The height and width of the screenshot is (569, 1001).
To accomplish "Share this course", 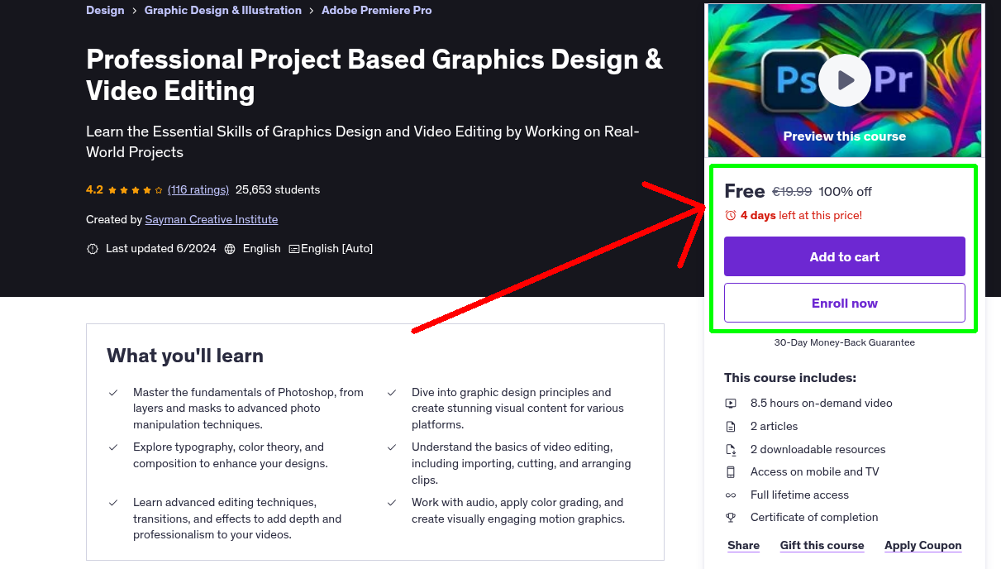I will [x=744, y=545].
